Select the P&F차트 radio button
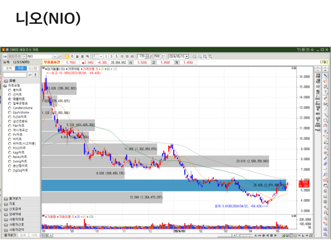Screen dimensions: 331x240 coord(10,126)
